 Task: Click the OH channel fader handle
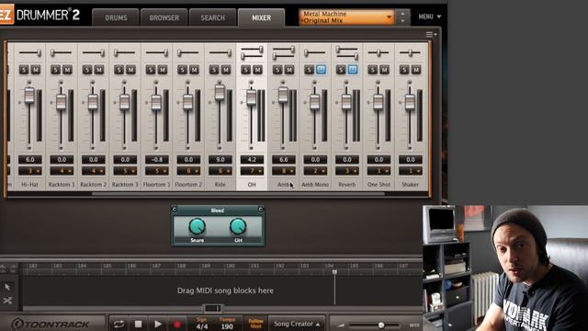[251, 97]
